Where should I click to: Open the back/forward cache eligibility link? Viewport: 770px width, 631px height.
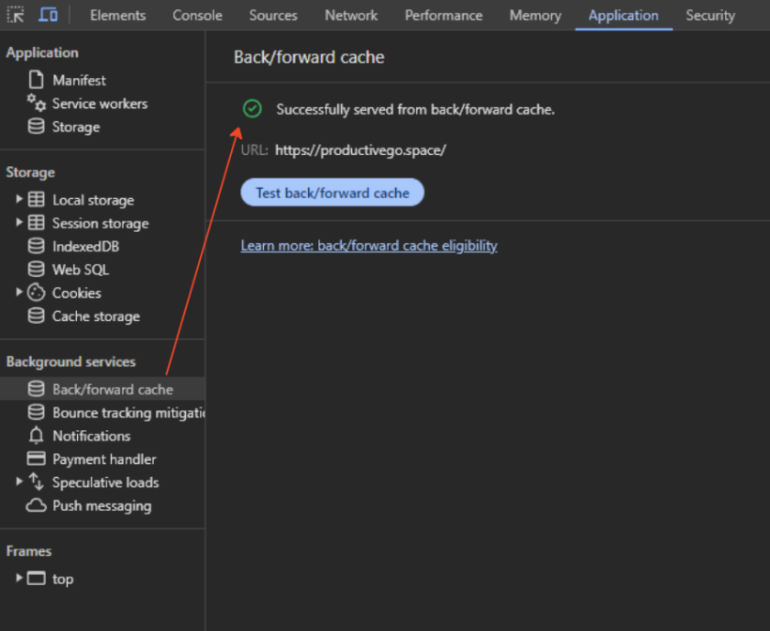(369, 245)
